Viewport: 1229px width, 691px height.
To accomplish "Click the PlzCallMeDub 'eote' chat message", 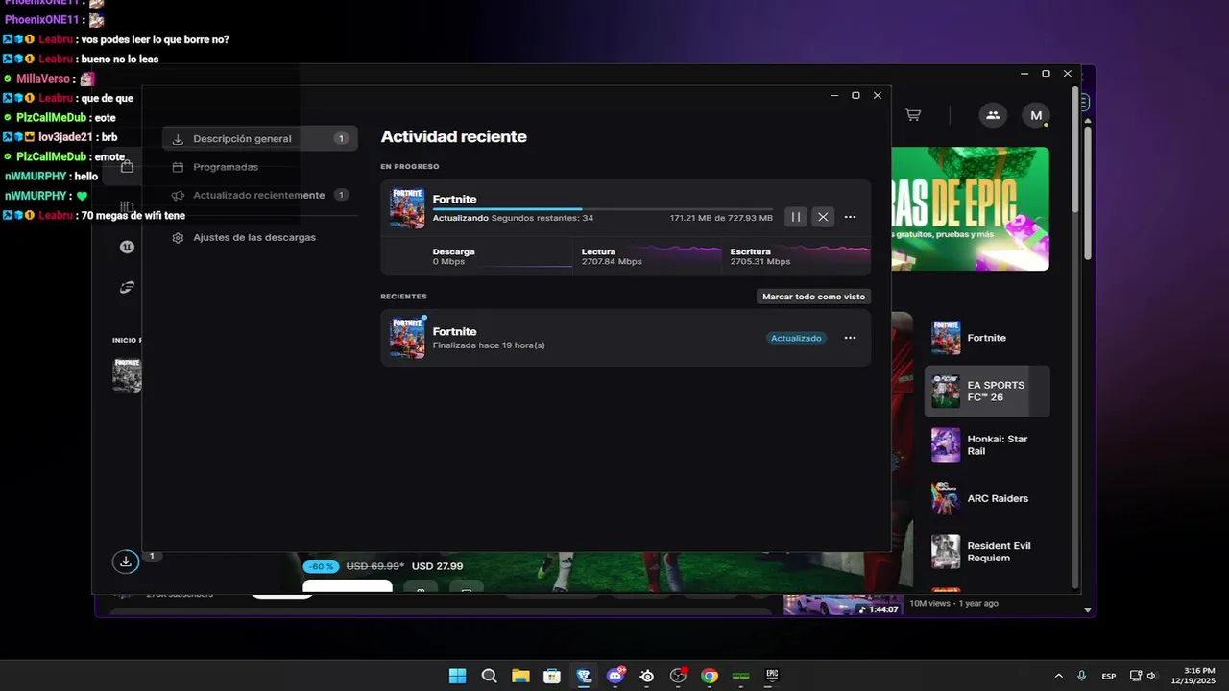I will tap(104, 118).
